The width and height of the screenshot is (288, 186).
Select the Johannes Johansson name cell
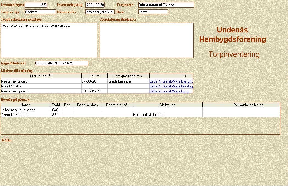(26, 110)
